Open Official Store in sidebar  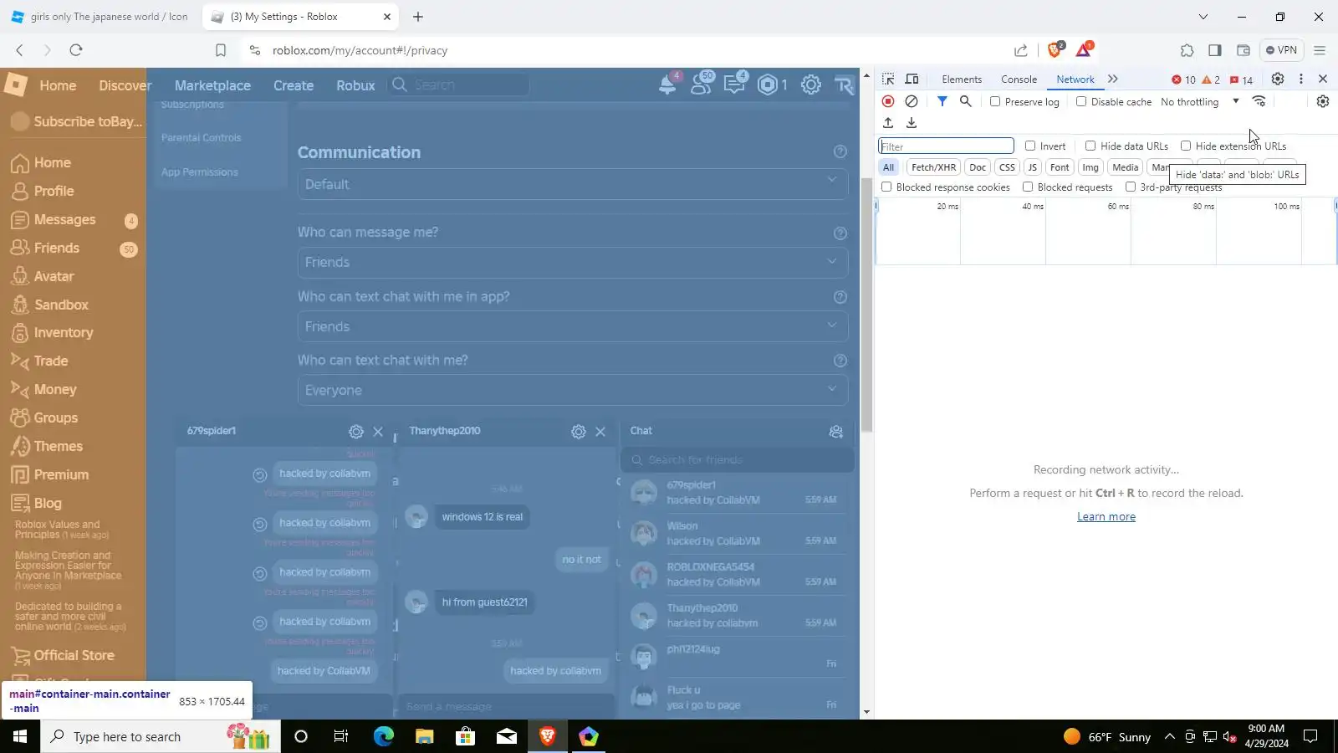(x=74, y=656)
